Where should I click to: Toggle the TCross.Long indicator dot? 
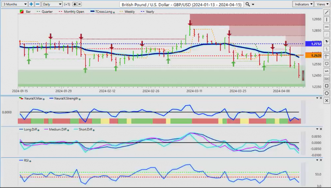[x=114, y=13]
